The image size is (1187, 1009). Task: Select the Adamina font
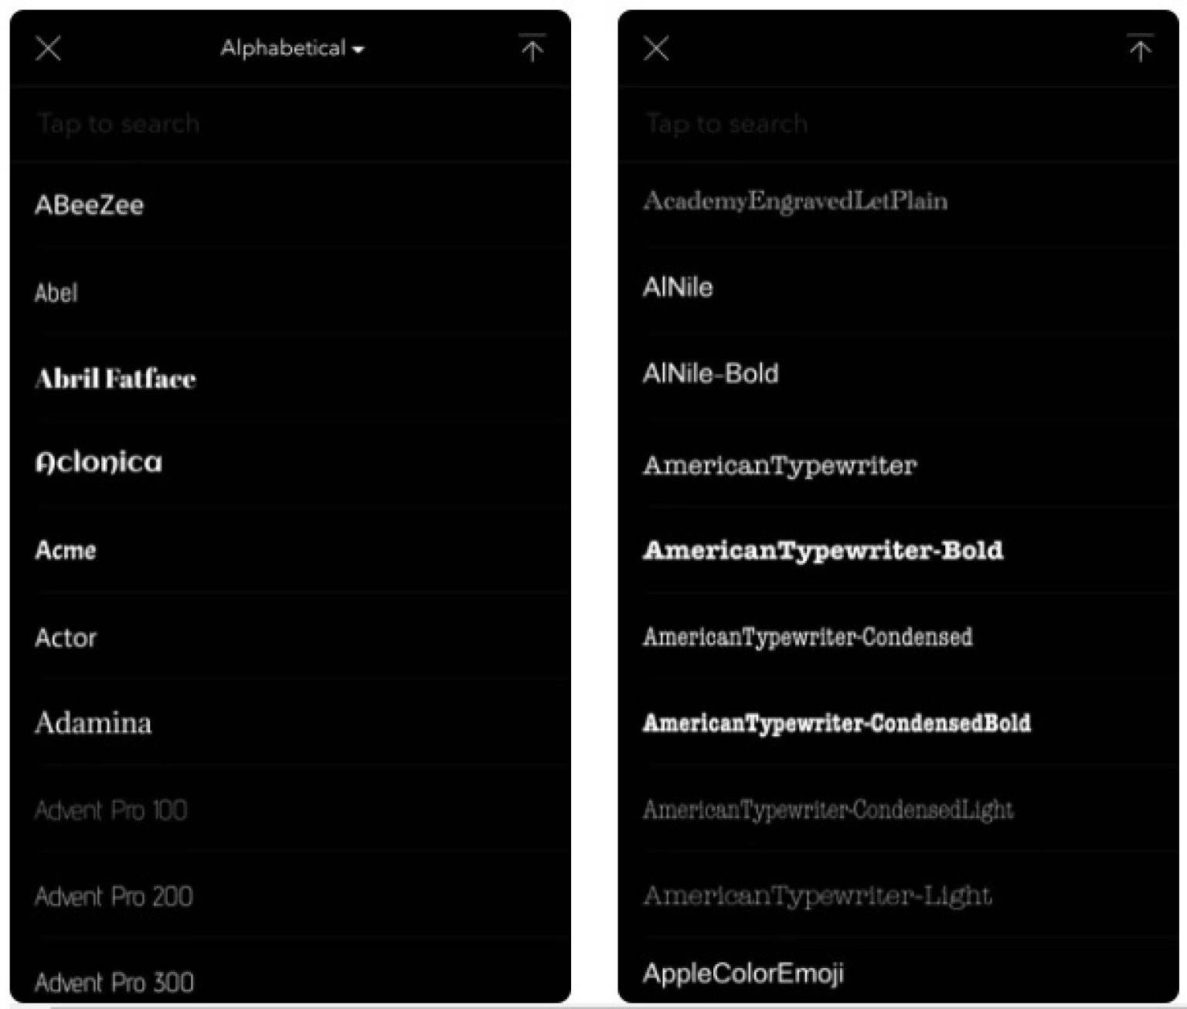coord(94,723)
